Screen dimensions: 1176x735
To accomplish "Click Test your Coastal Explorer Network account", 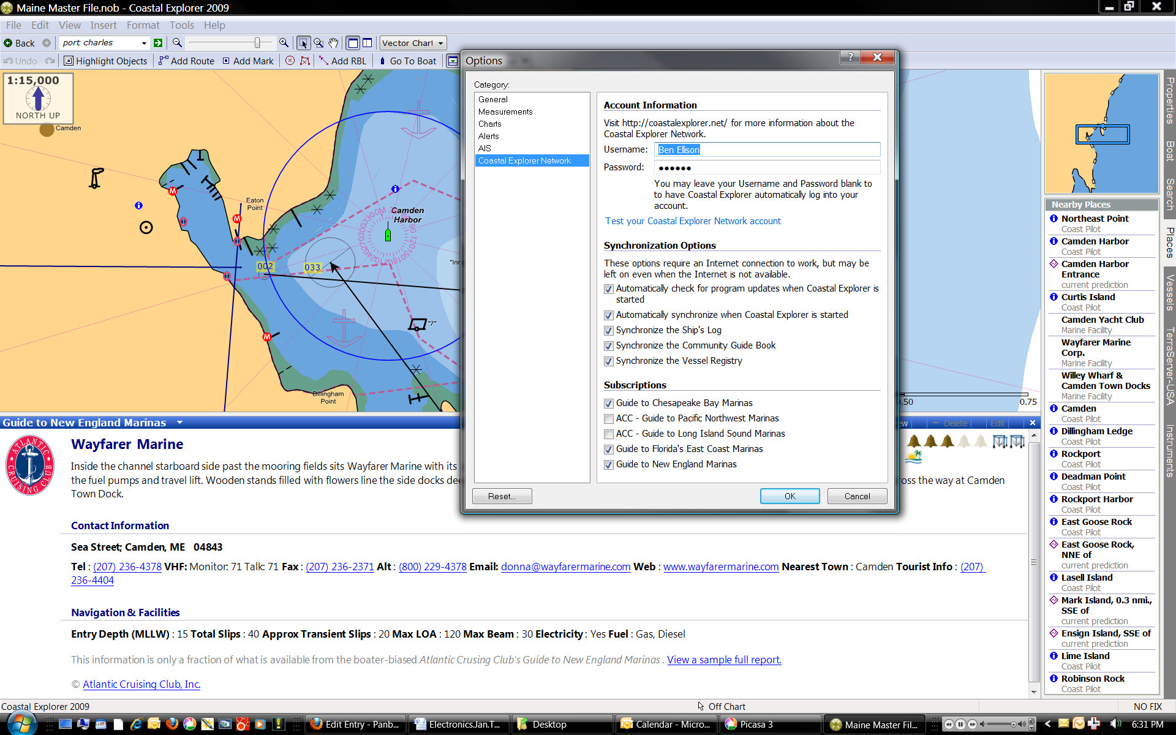I will (693, 221).
